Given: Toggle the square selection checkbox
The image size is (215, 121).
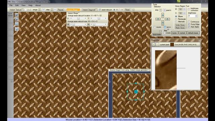Looking at the screenshot, I should click(x=155, y=27).
